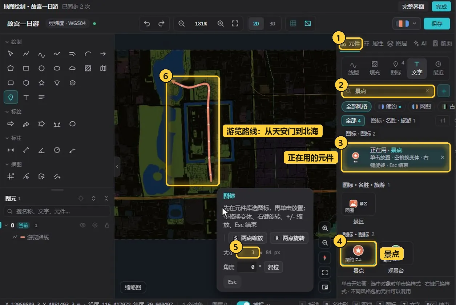456x305 pixels.
Task: Zoom in using the top toolbar magnifier
Action: tap(221, 24)
